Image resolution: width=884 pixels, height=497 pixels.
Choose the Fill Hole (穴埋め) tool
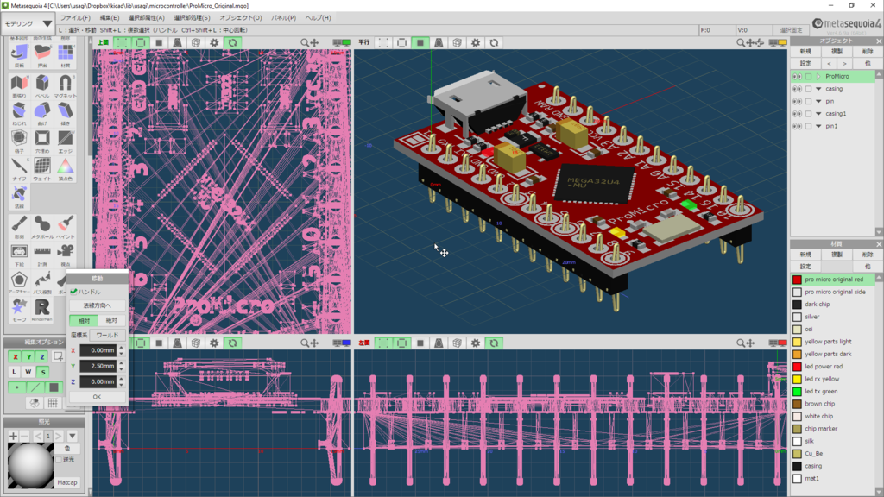(42, 142)
